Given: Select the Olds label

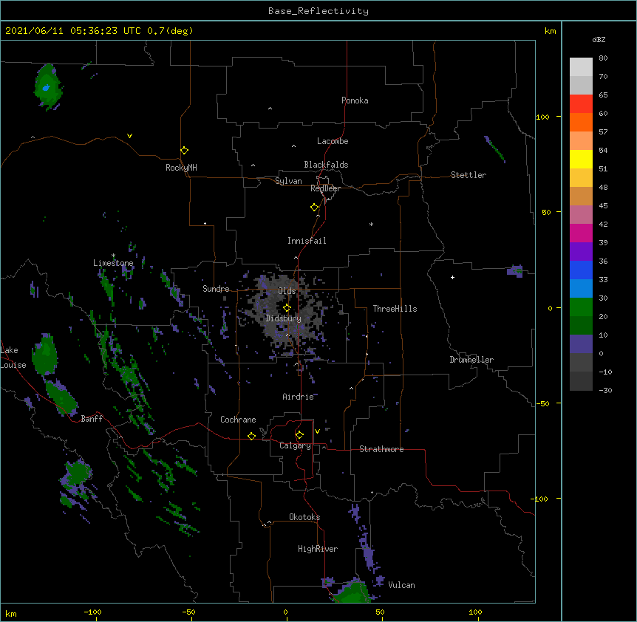Looking at the screenshot, I should 287,291.
